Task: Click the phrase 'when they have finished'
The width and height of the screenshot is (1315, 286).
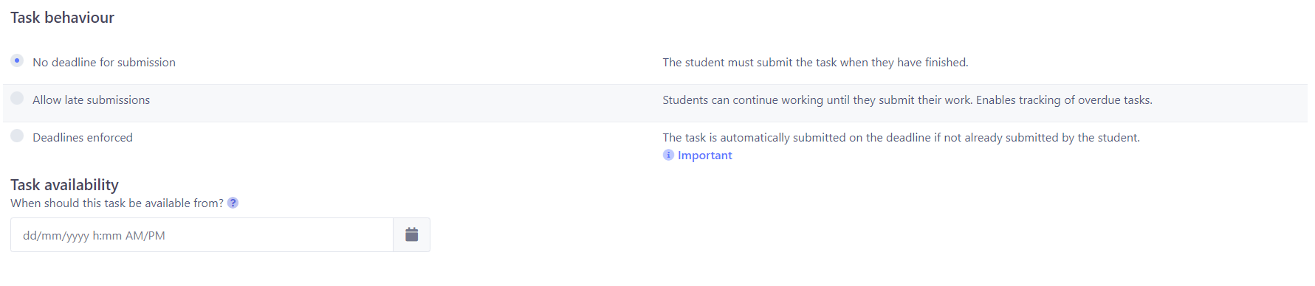Action: pos(904,63)
